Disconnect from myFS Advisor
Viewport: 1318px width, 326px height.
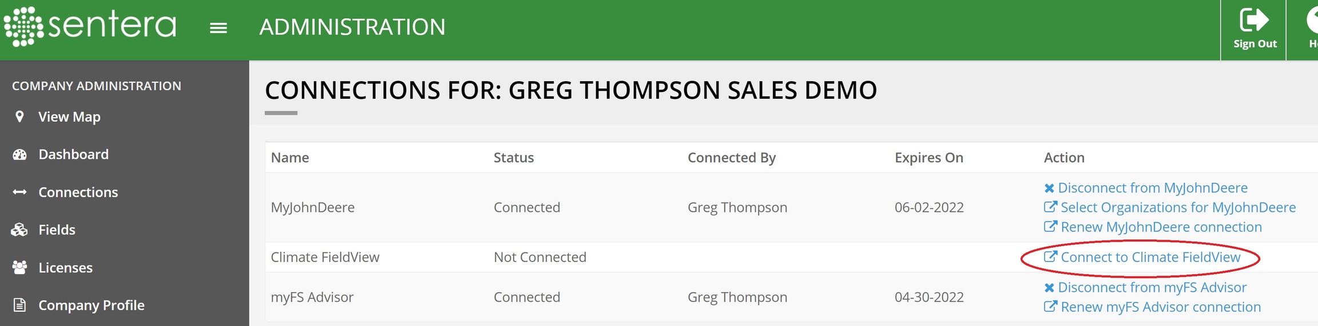pyautogui.click(x=1152, y=288)
